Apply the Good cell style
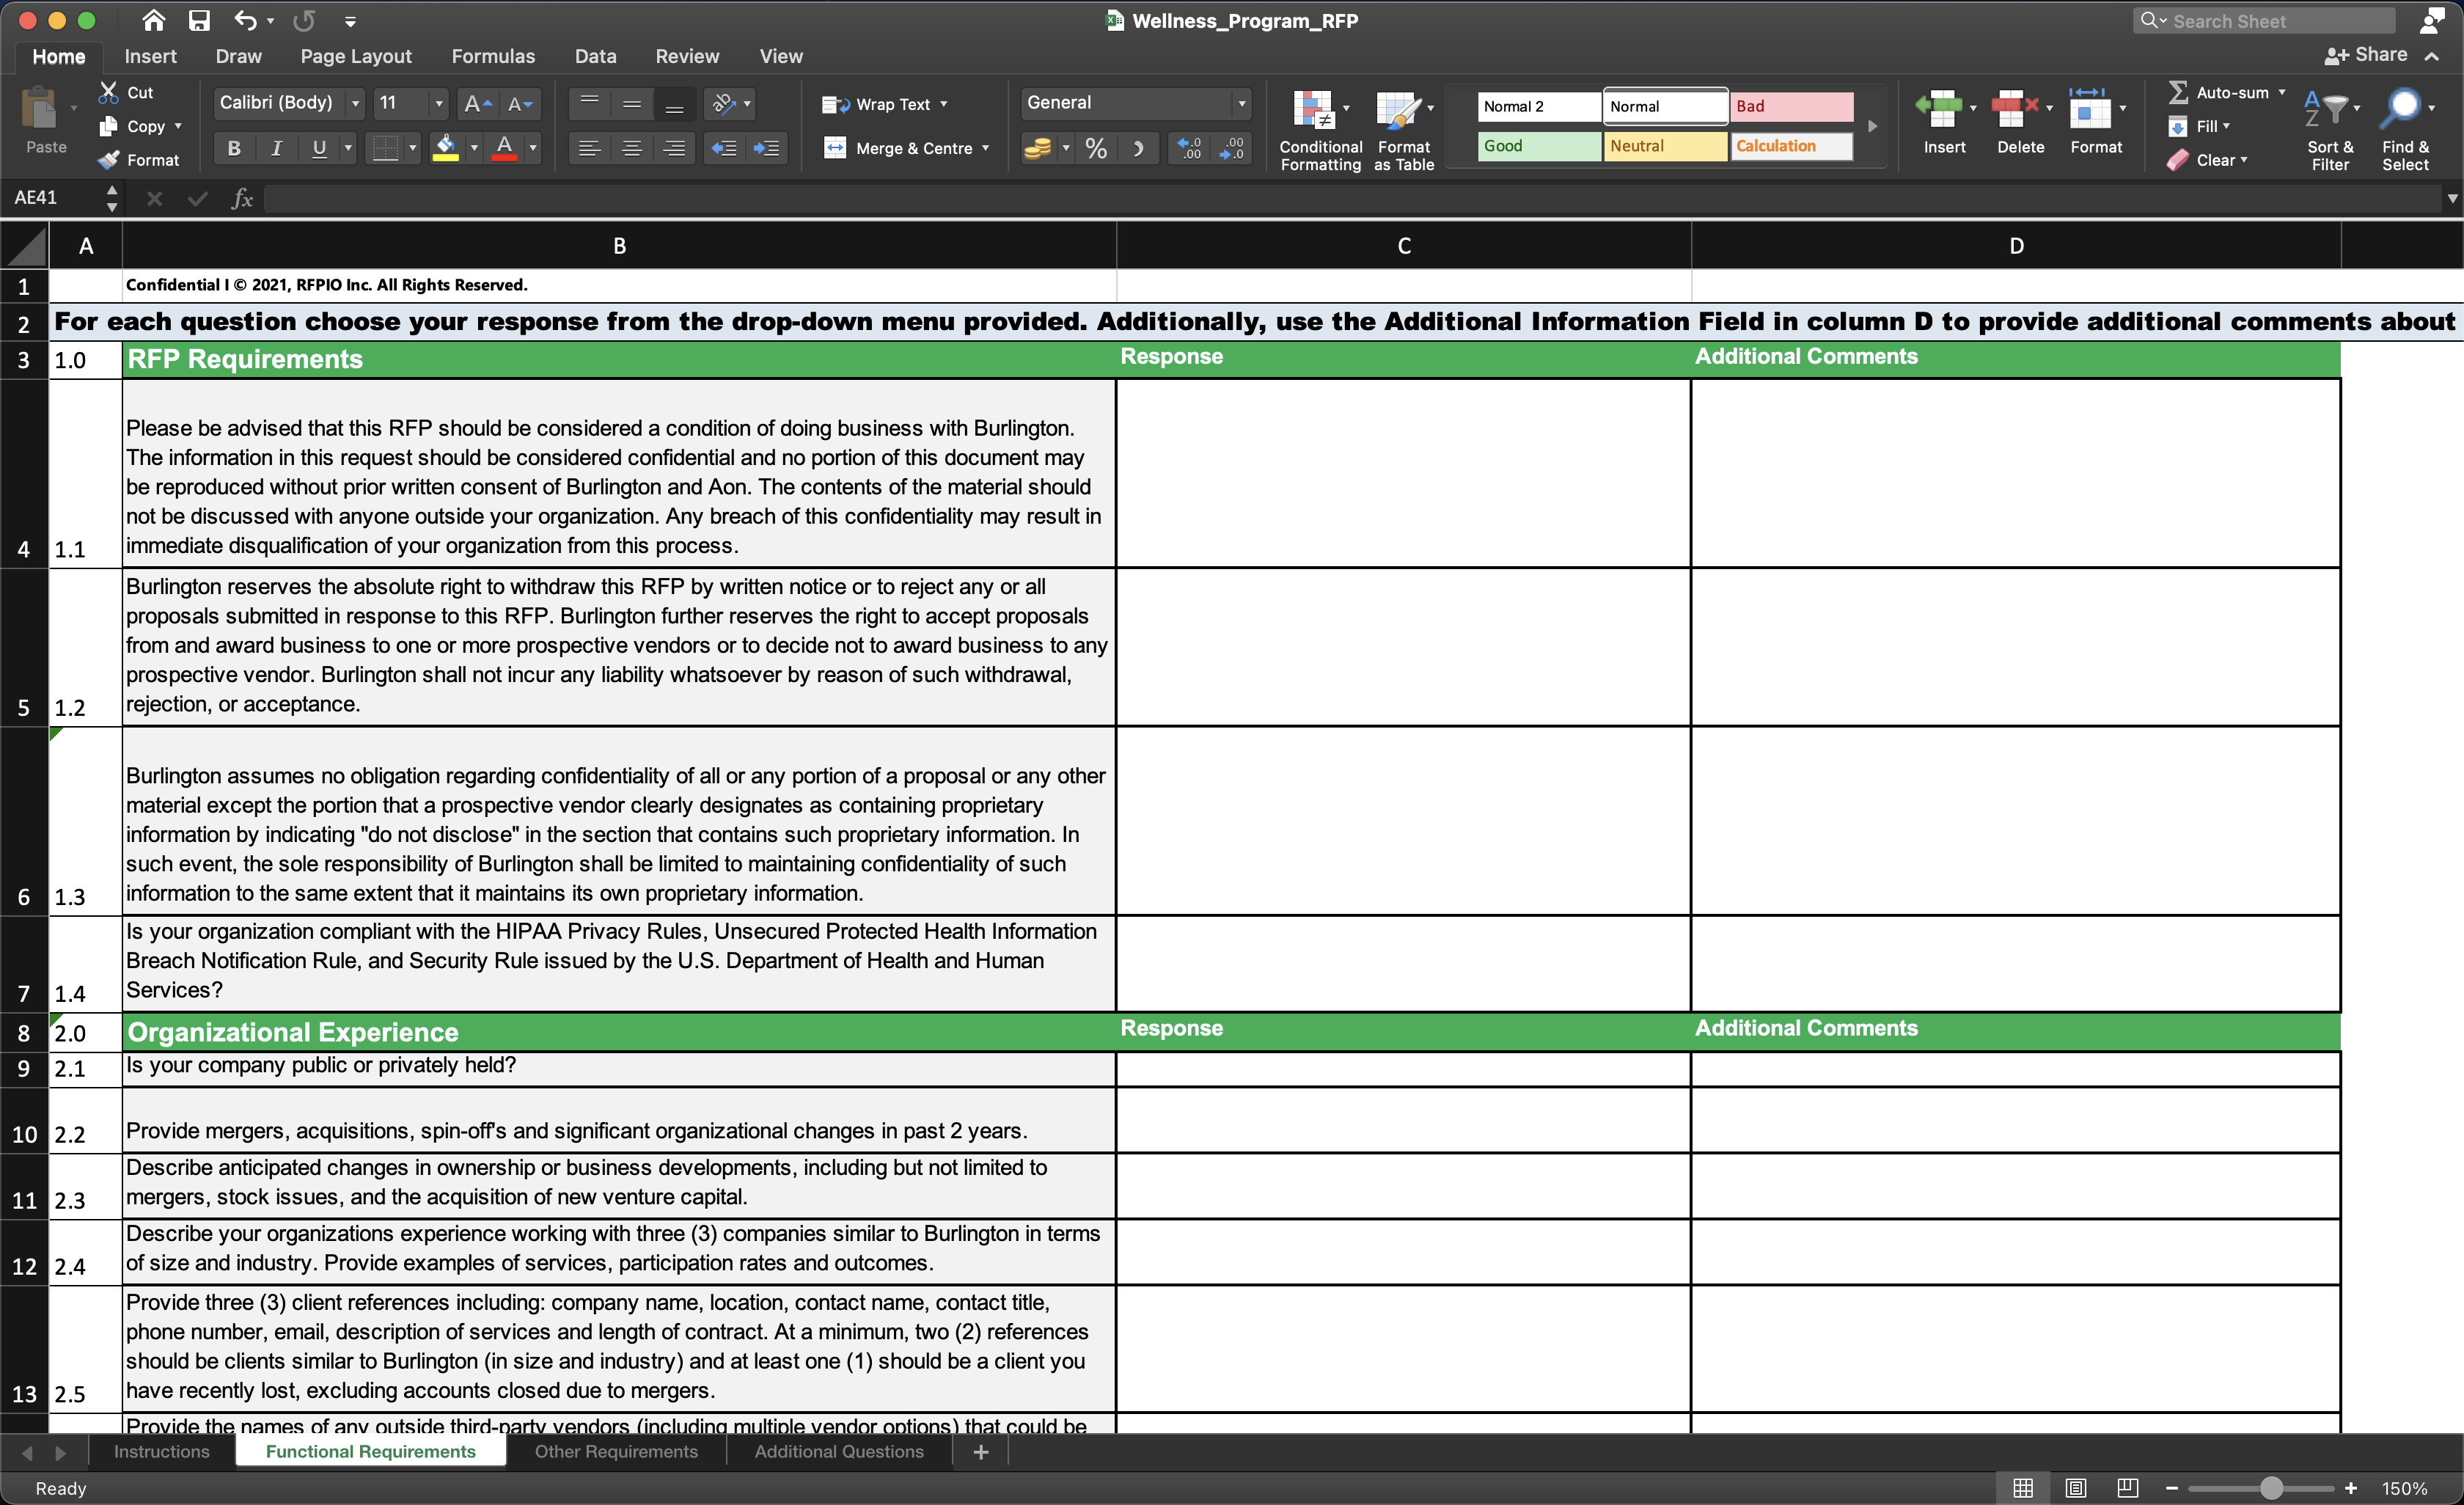The width and height of the screenshot is (2464, 1505). [x=1538, y=146]
